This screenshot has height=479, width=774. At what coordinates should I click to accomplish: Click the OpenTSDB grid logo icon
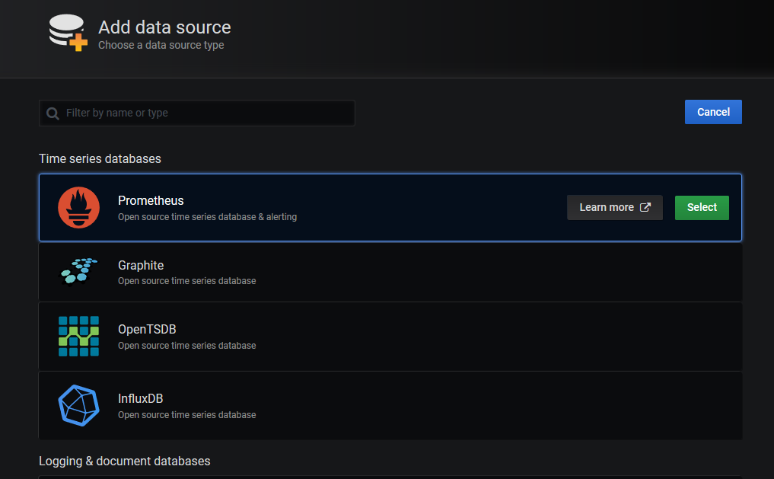(78, 337)
